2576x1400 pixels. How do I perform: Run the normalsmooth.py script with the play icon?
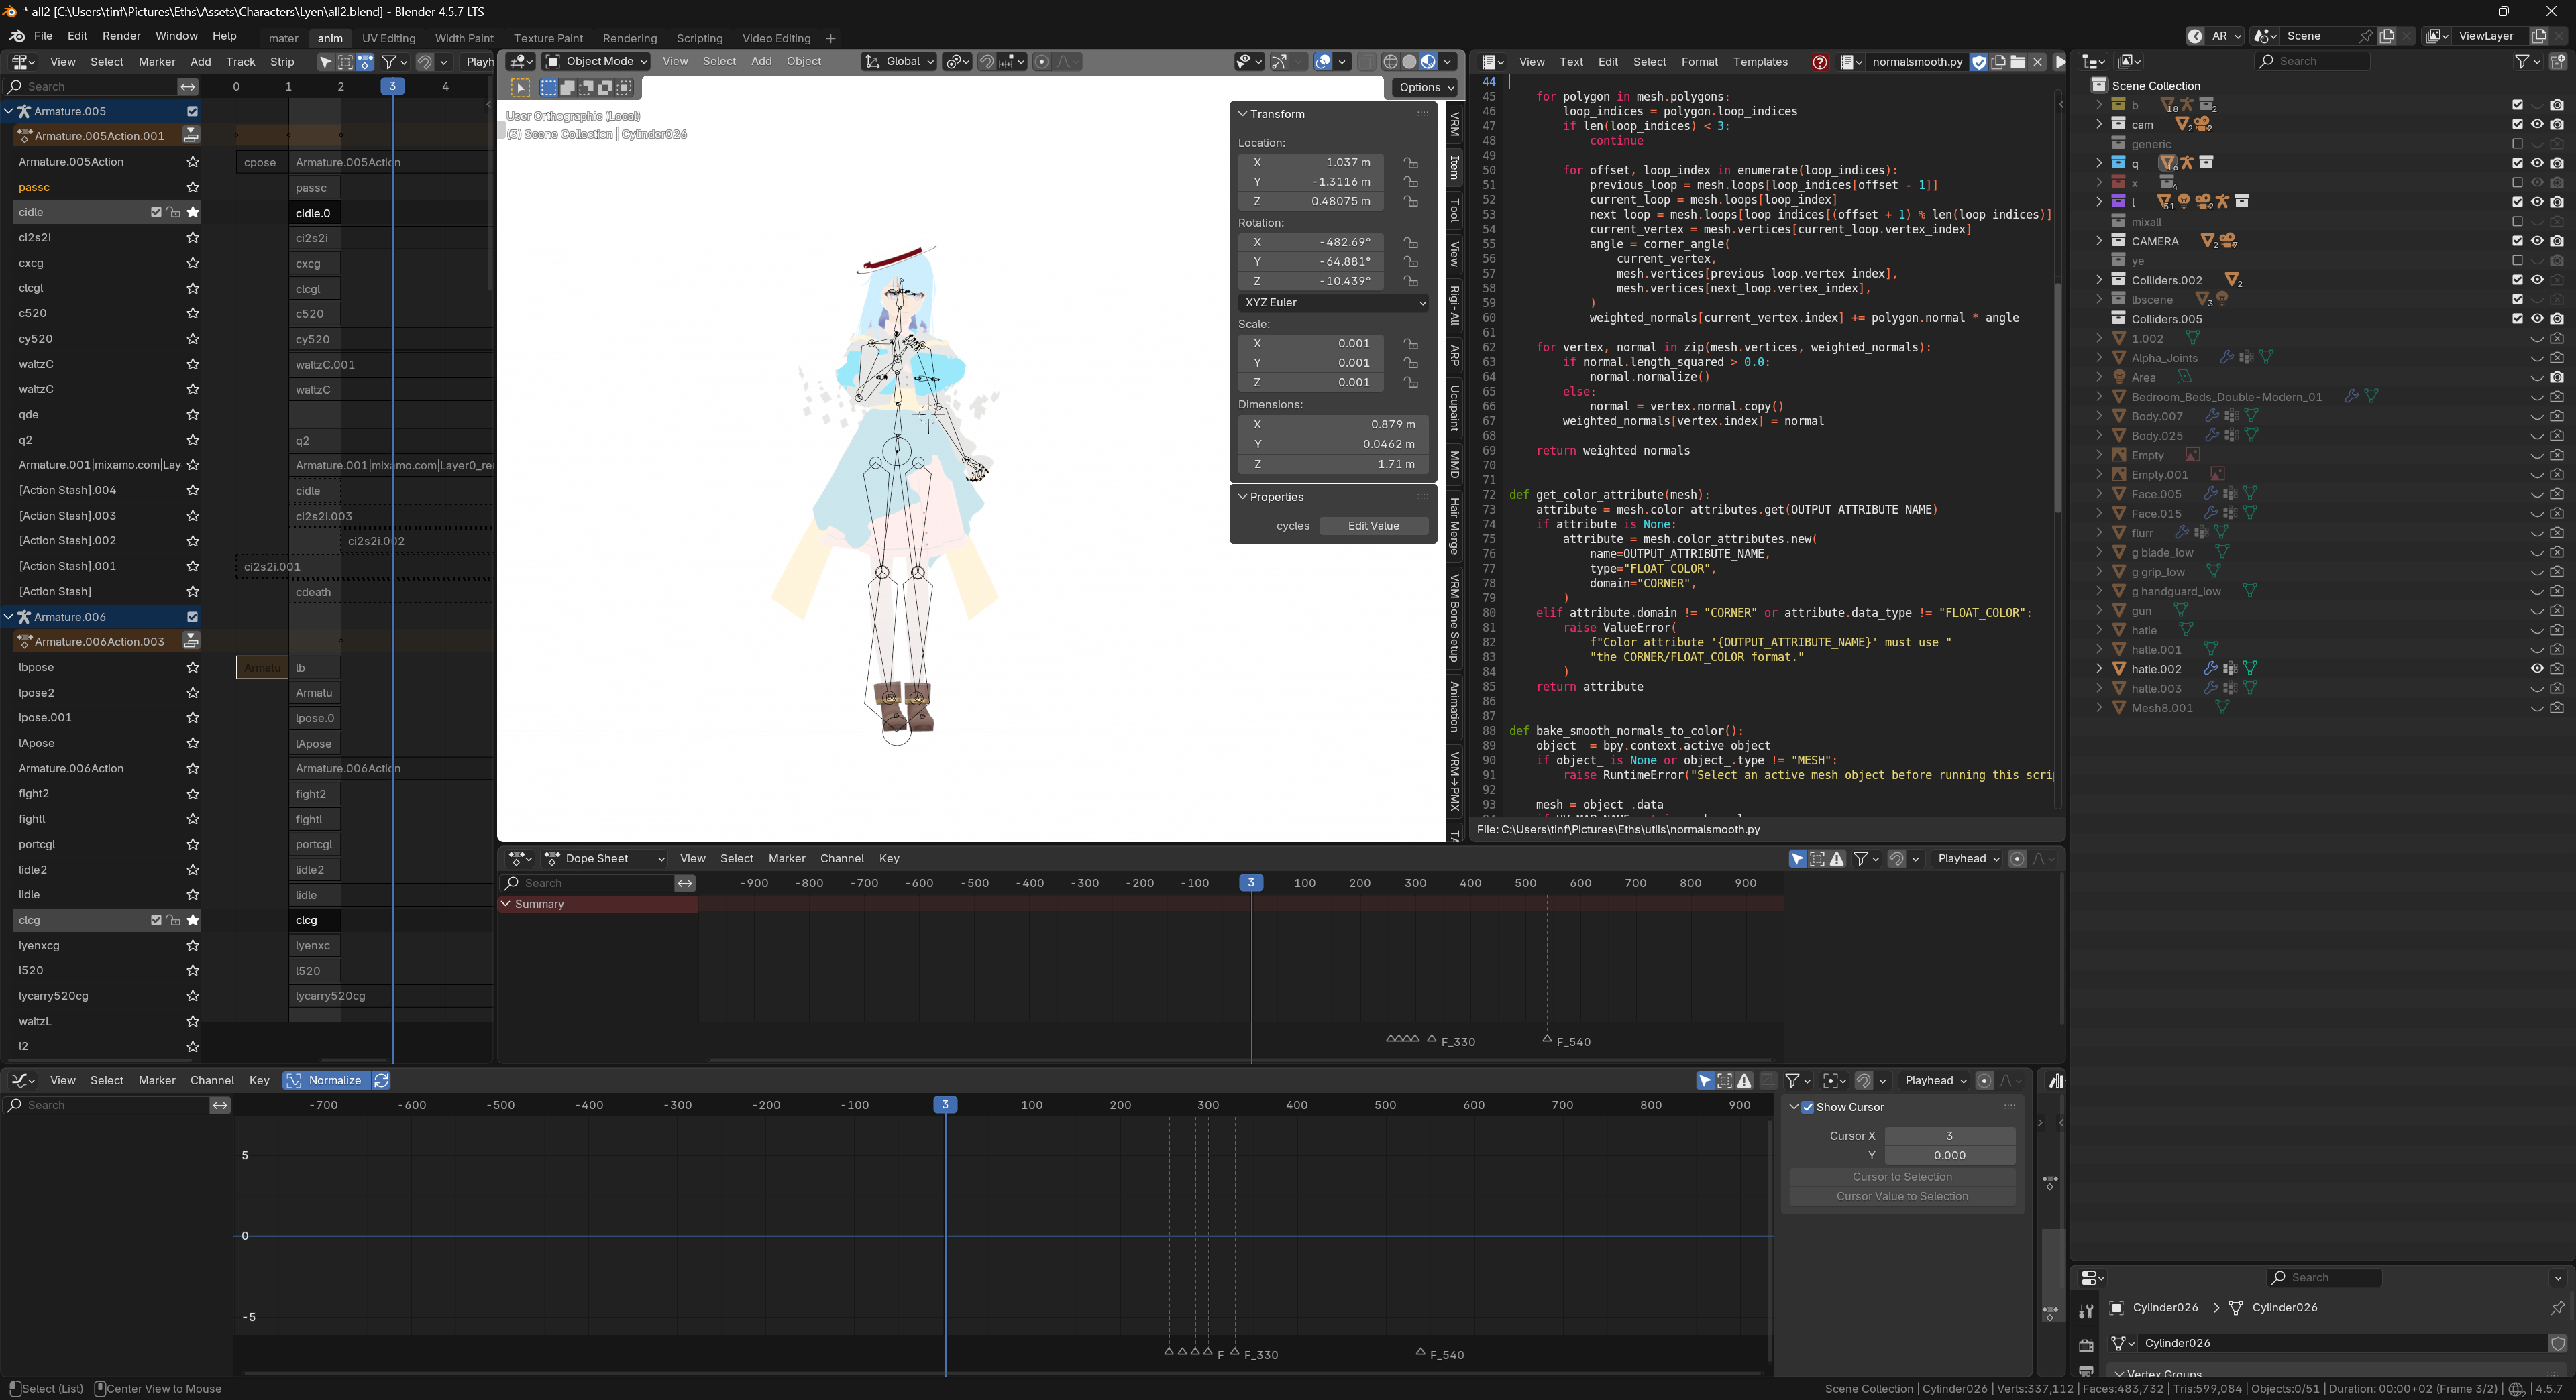coord(2060,62)
